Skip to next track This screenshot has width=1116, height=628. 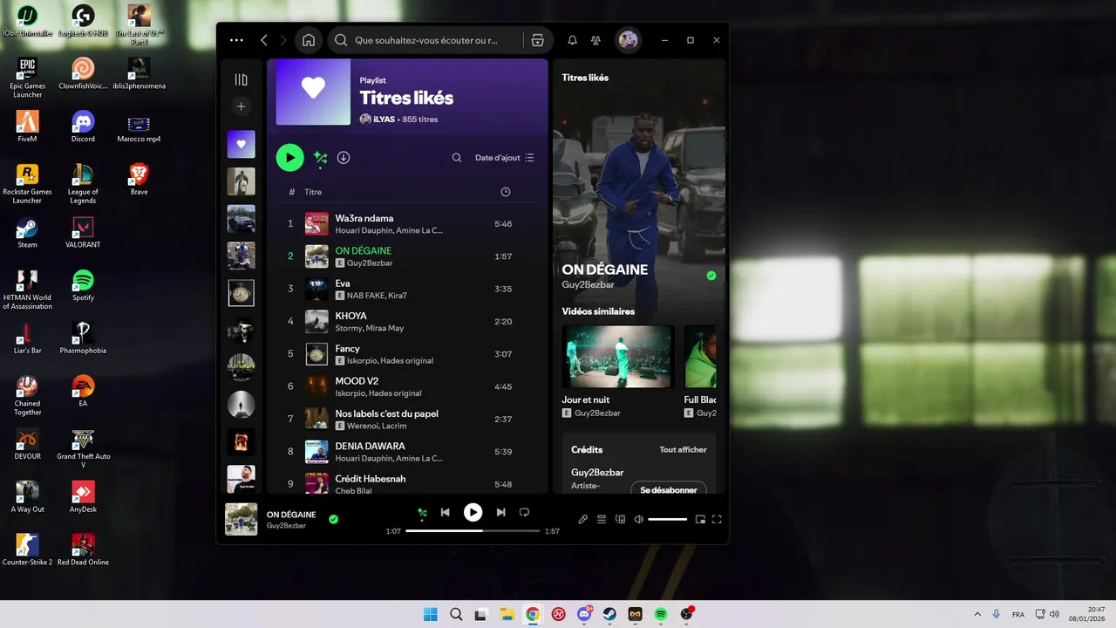pyautogui.click(x=500, y=513)
